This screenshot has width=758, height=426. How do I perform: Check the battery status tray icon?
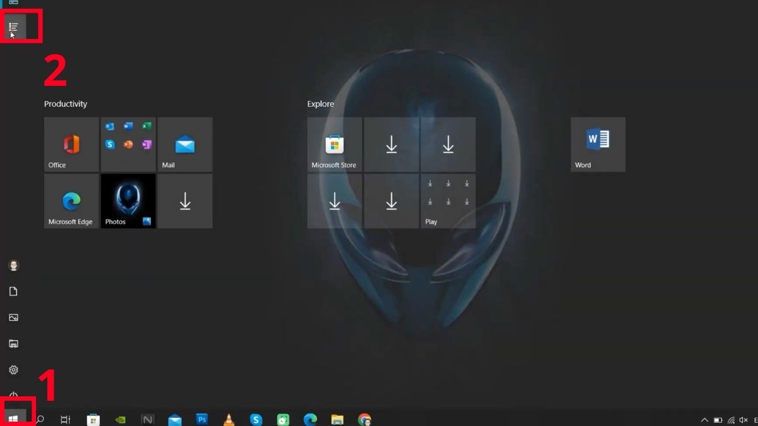pyautogui.click(x=718, y=420)
